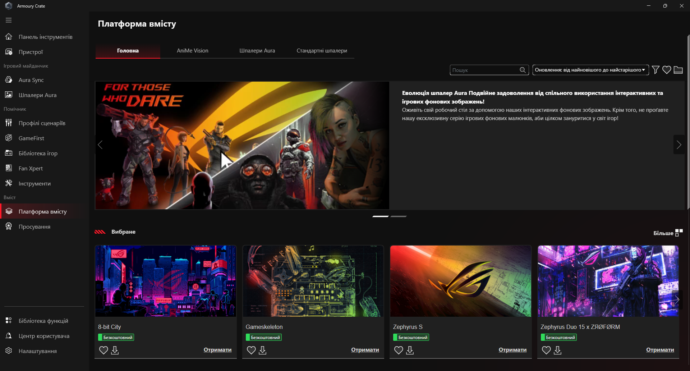Click the Просування promotion icon
Viewport: 690px width, 371px height.
(x=9, y=226)
